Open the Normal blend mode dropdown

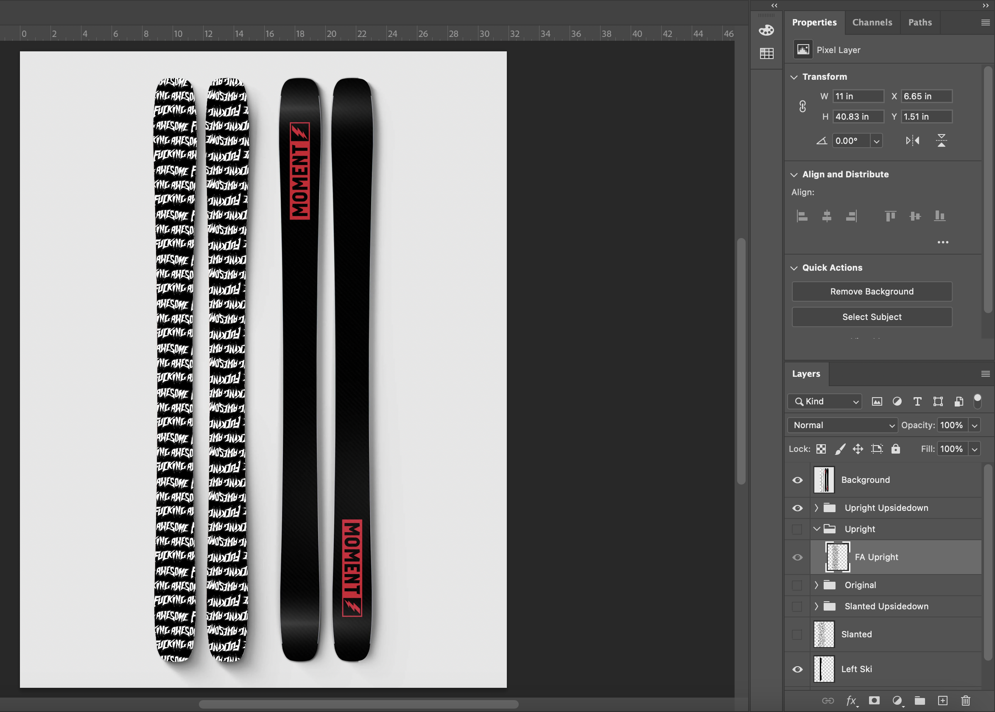click(x=843, y=425)
